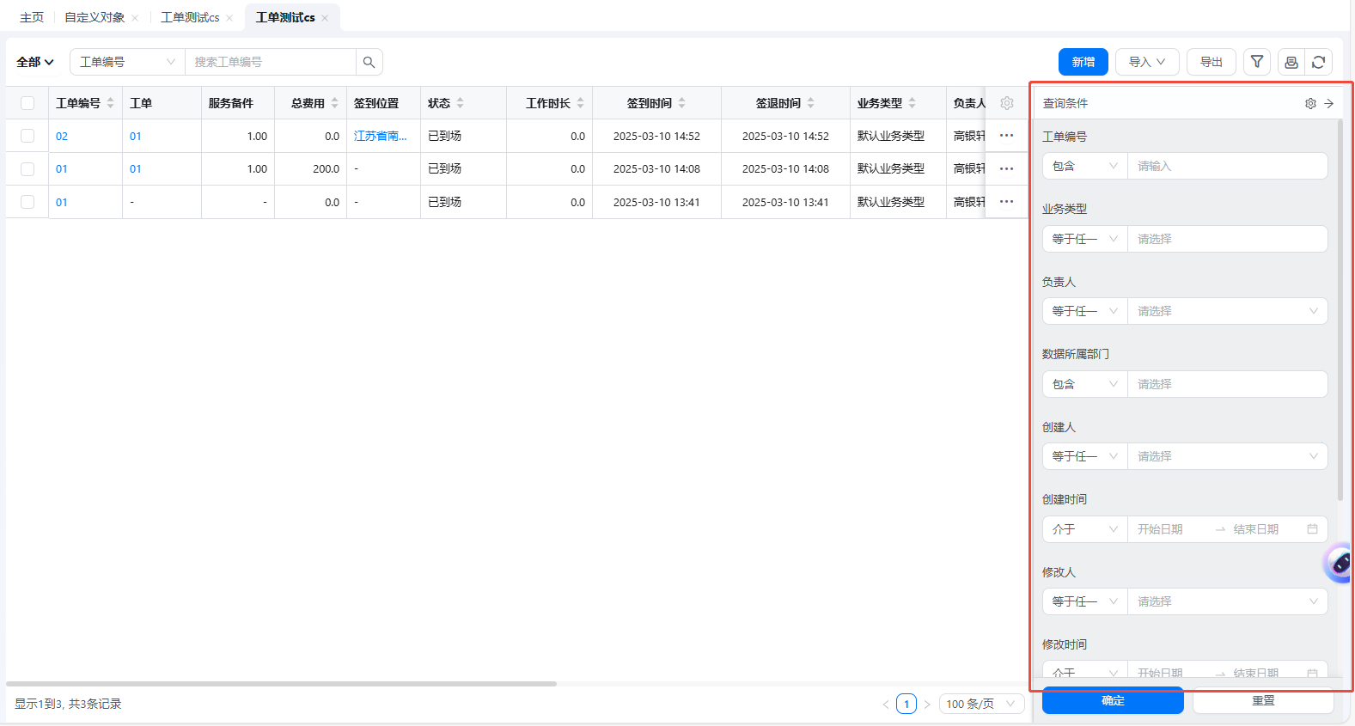Open the filter funnel icon
Screen dimensions: 1355x726
(x=1257, y=62)
